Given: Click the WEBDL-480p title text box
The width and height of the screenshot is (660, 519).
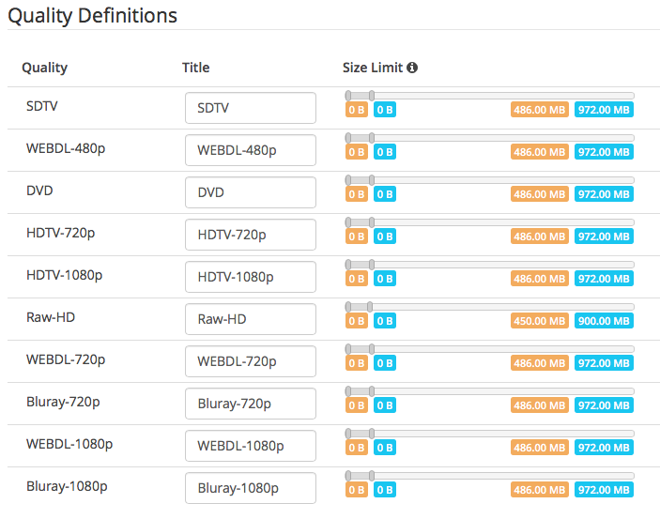Looking at the screenshot, I should click(x=250, y=150).
